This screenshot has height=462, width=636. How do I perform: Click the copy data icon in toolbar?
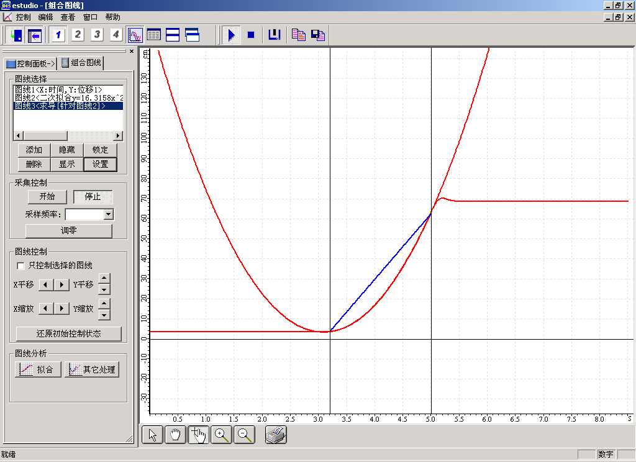point(299,35)
